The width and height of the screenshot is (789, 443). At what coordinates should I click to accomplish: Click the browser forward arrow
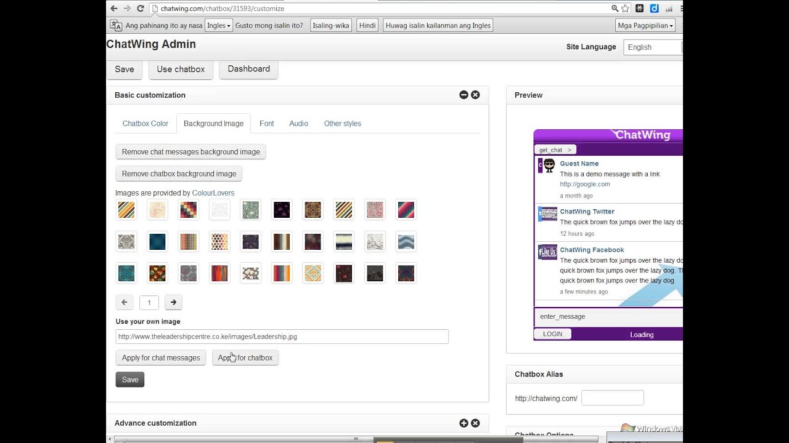[x=127, y=9]
